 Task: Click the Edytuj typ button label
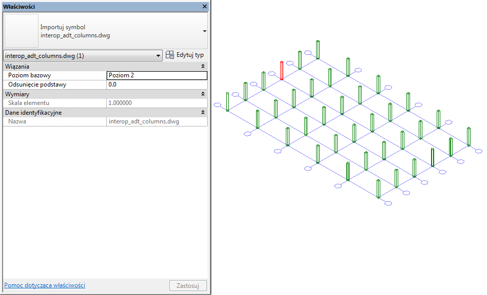coord(190,55)
